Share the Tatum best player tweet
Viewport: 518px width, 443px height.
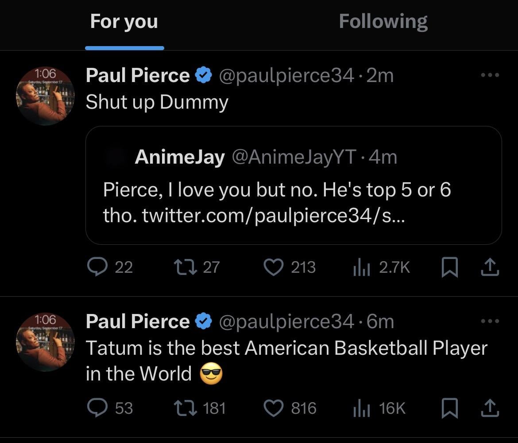tap(490, 409)
